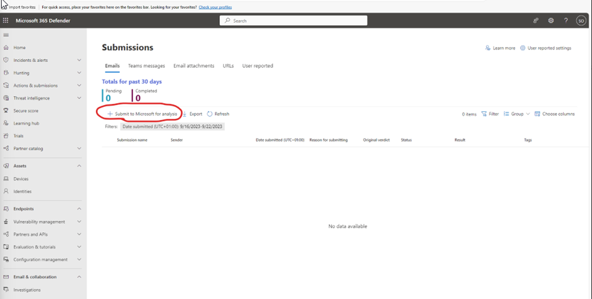Image resolution: width=592 pixels, height=299 pixels.
Task: Open User reported settings
Action: click(x=546, y=48)
